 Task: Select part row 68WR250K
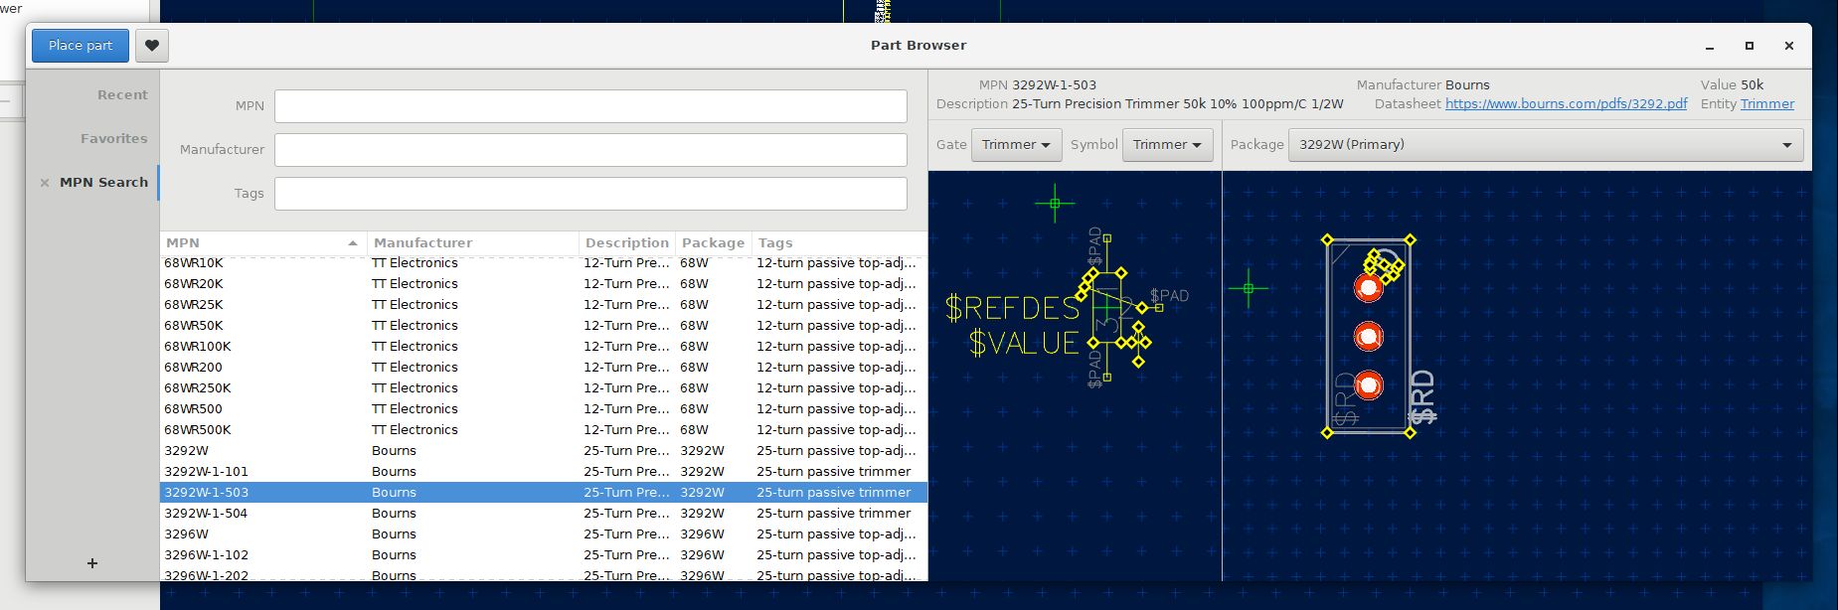tap(544, 388)
